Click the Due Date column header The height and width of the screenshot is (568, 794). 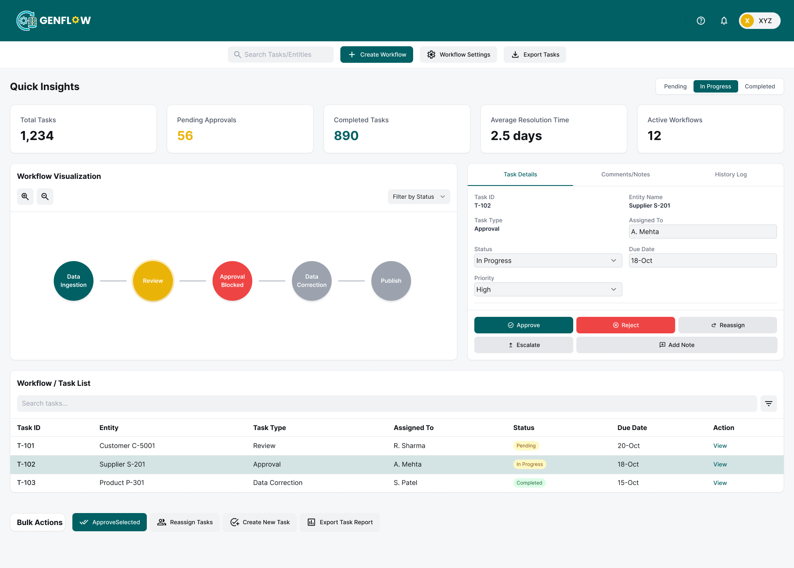[632, 428]
